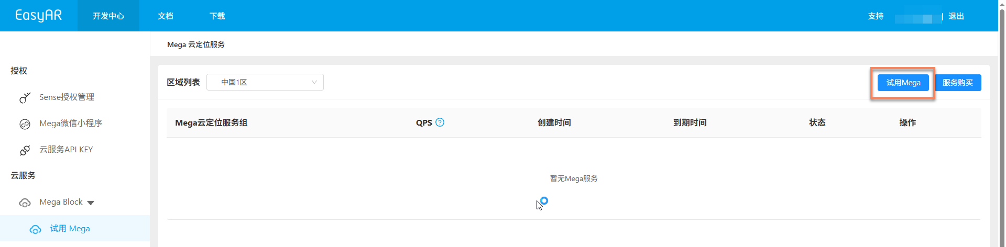This screenshot has height=247, width=1006.
Task: Open 云服务API KEY page
Action: click(66, 150)
